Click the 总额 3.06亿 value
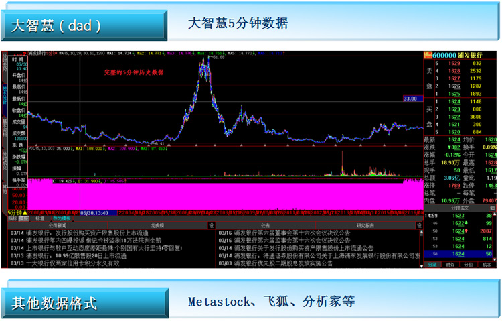Image resolution: width=502 pixels, height=321 pixels. (x=452, y=178)
